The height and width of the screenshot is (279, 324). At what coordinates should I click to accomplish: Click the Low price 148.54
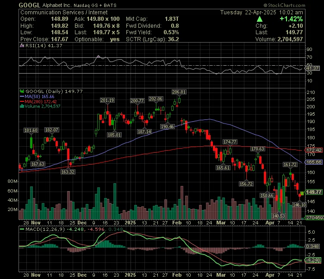(60, 32)
